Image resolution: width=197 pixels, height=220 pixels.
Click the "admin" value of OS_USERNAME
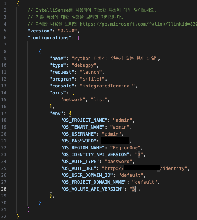coord(111,134)
